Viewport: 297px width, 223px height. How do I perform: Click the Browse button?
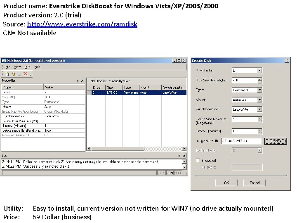276,141
